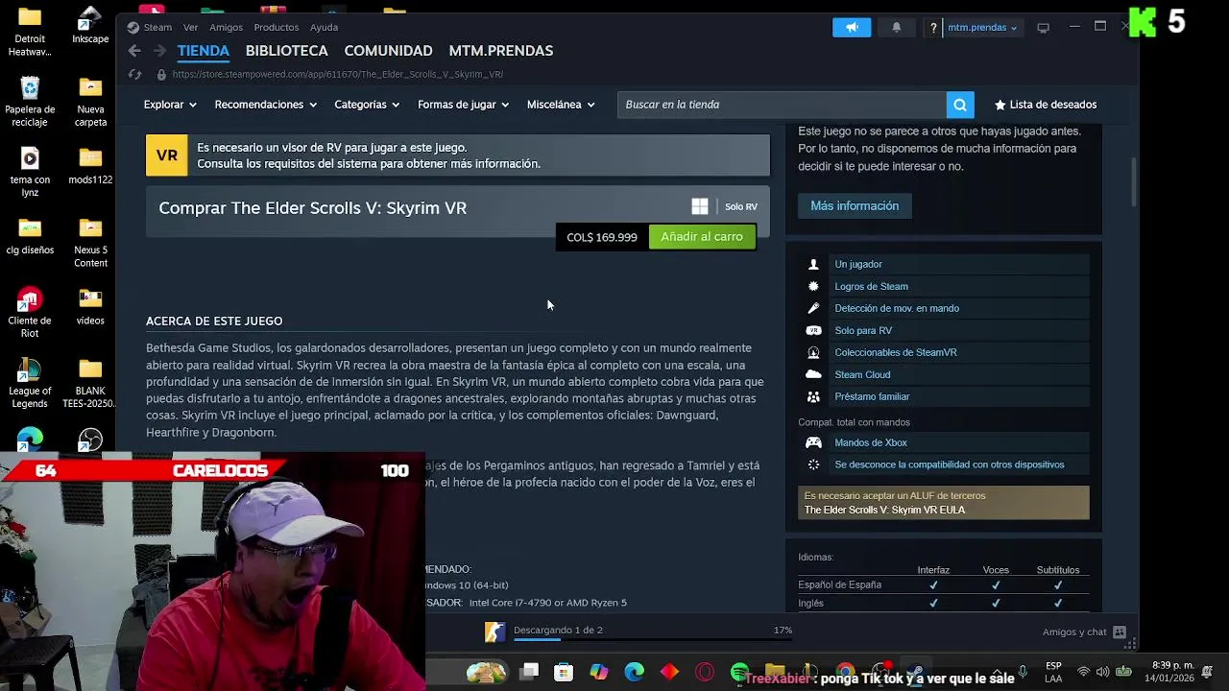Switch to the BIBLIOTECA tab
The image size is (1229, 691).
tap(286, 51)
